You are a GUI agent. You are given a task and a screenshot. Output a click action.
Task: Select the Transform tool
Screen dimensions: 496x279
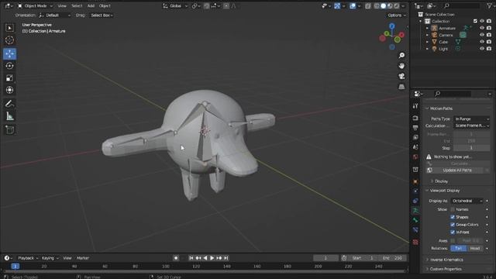(9, 90)
